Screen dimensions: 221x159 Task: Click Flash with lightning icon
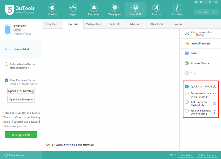tap(200, 53)
